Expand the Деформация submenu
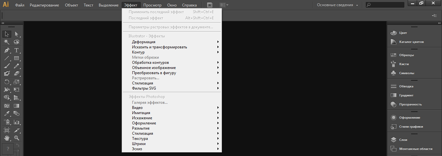Viewport: 442px width, 156px height. pos(172,42)
